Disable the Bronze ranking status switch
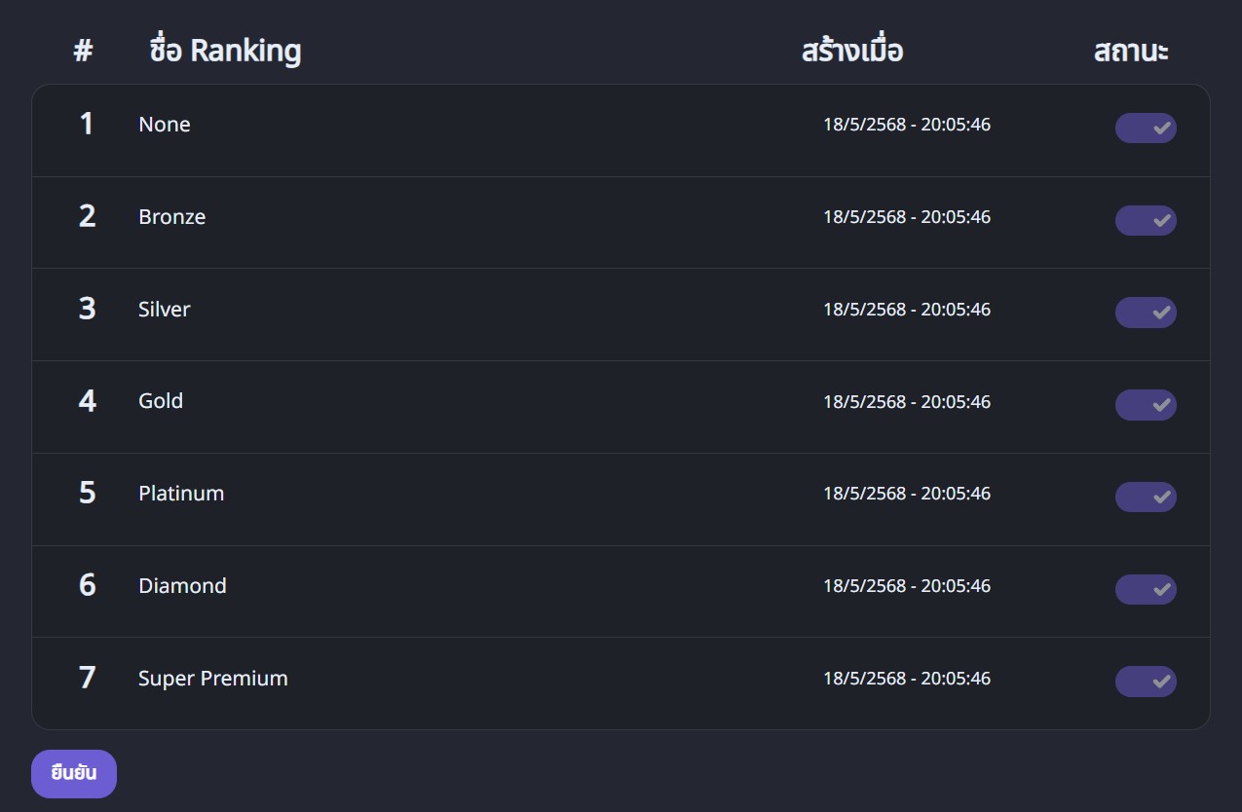Image resolution: width=1242 pixels, height=812 pixels. coord(1146,220)
